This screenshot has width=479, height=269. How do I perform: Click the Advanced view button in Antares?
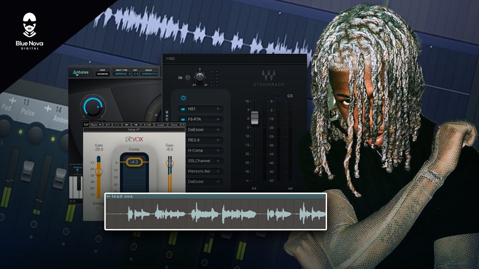pyautogui.click(x=103, y=74)
